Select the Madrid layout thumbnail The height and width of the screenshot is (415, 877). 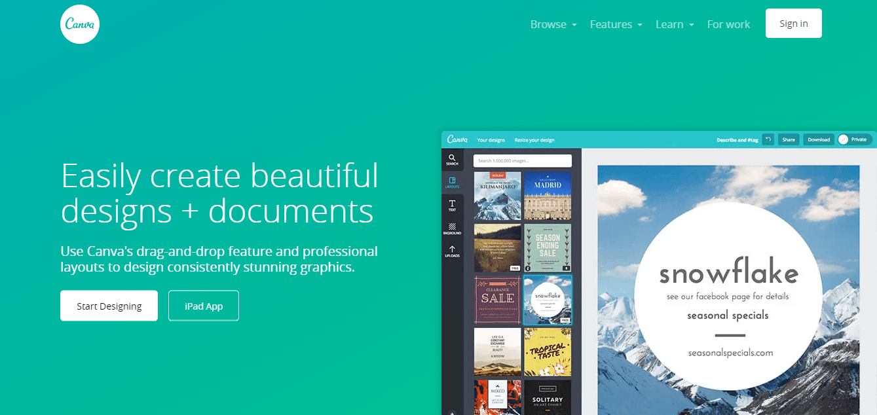[548, 196]
